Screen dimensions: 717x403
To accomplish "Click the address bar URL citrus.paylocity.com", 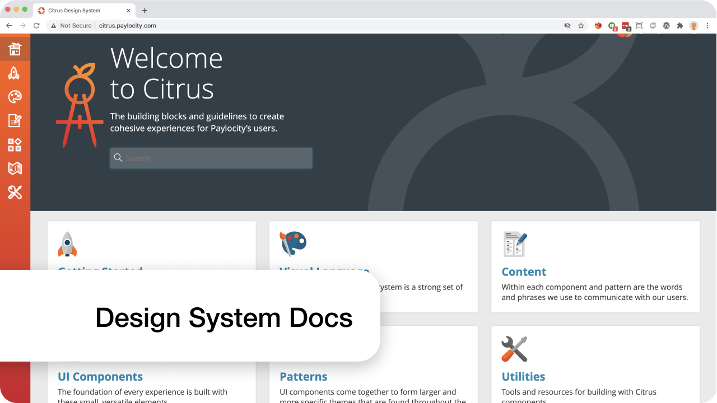I will point(128,26).
